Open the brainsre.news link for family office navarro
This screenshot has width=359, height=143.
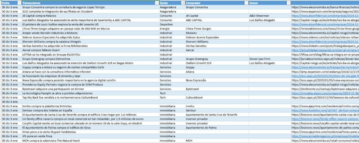(x=325, y=119)
